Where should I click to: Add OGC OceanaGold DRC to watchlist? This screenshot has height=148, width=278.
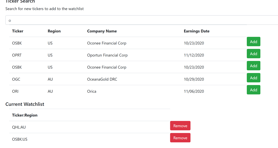(x=253, y=78)
